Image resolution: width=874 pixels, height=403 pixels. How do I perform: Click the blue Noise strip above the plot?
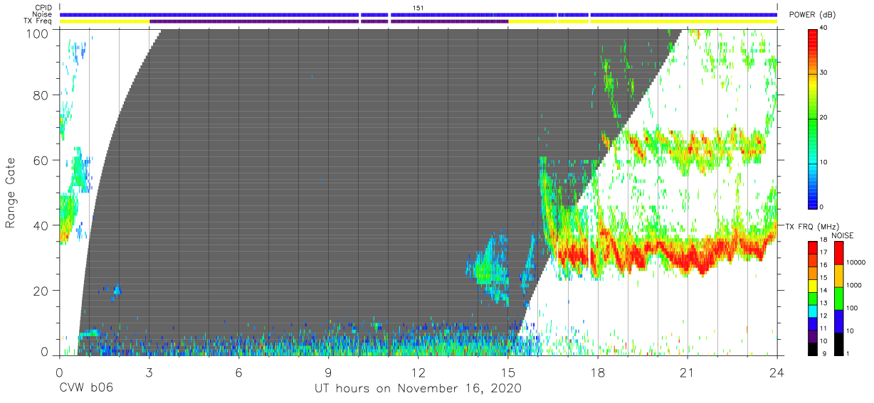pyautogui.click(x=418, y=14)
